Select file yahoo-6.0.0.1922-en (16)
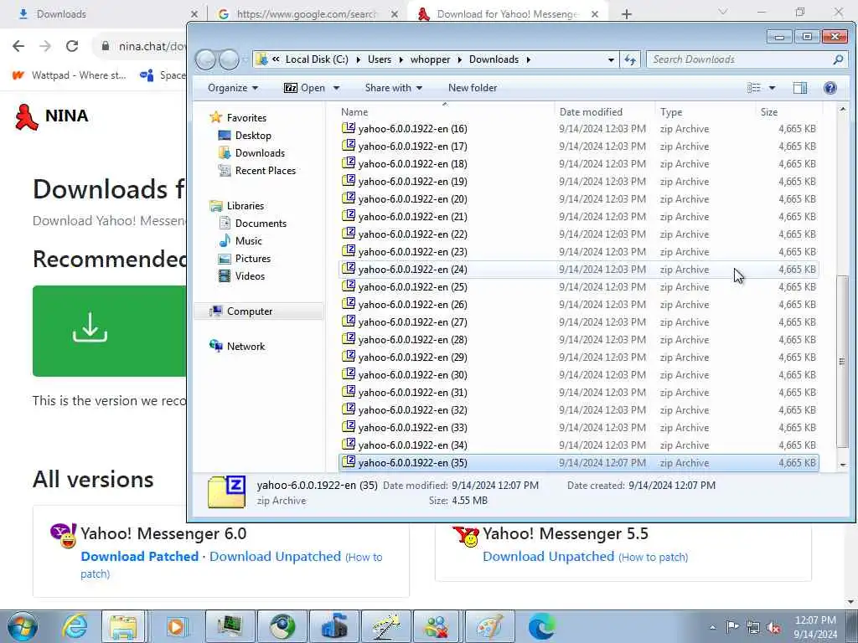Screen dimensions: 858x643 click(578, 129)
